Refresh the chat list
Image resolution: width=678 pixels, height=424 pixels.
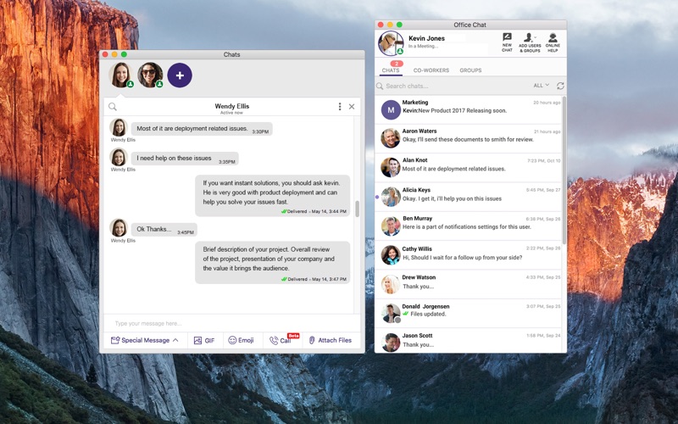(560, 86)
